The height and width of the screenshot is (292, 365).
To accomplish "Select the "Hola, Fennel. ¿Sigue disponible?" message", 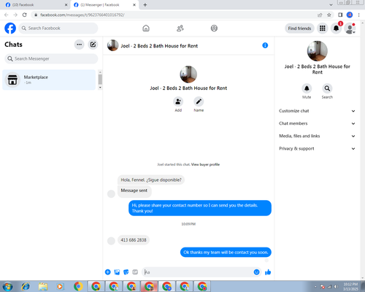I will [x=151, y=180].
